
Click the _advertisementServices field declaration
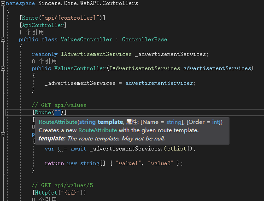click(170, 54)
